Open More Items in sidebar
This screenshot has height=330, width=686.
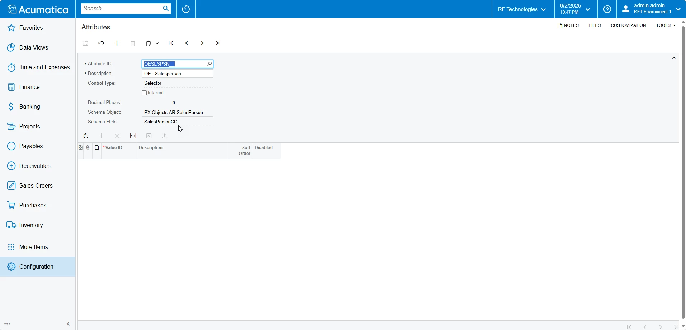coord(38,247)
